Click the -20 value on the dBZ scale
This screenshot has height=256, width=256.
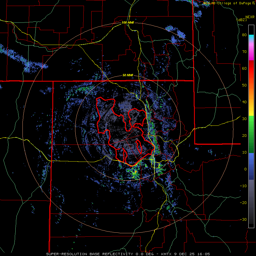pos(243,203)
